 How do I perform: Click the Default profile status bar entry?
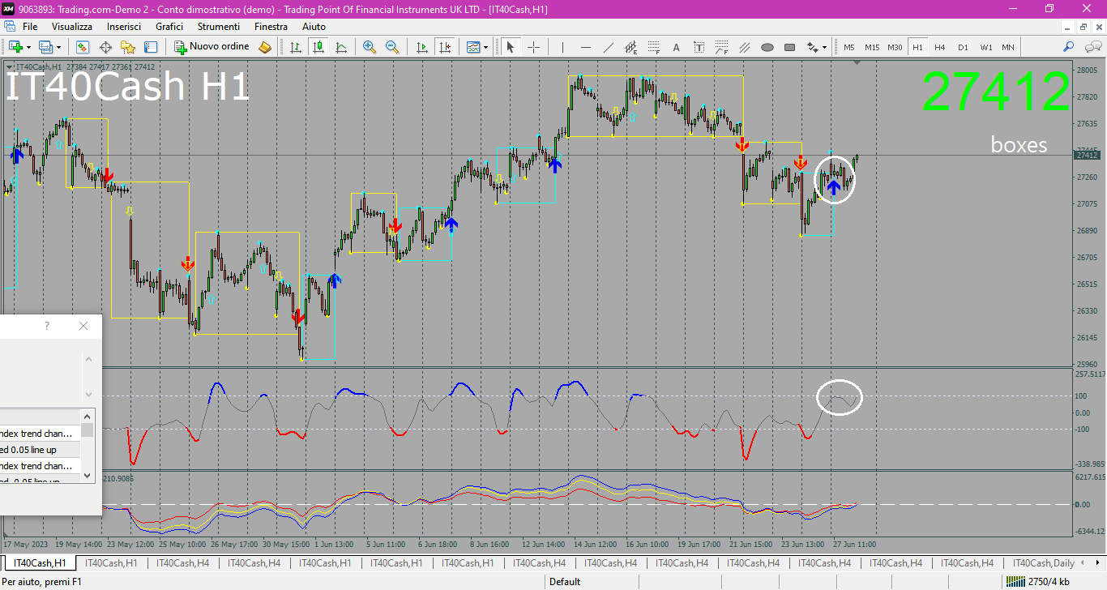pyautogui.click(x=565, y=581)
